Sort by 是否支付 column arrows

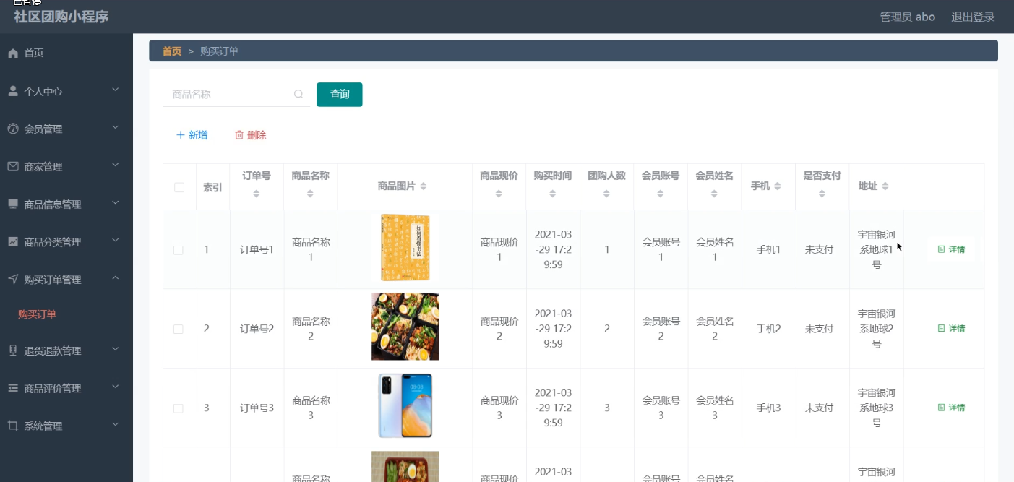822,194
